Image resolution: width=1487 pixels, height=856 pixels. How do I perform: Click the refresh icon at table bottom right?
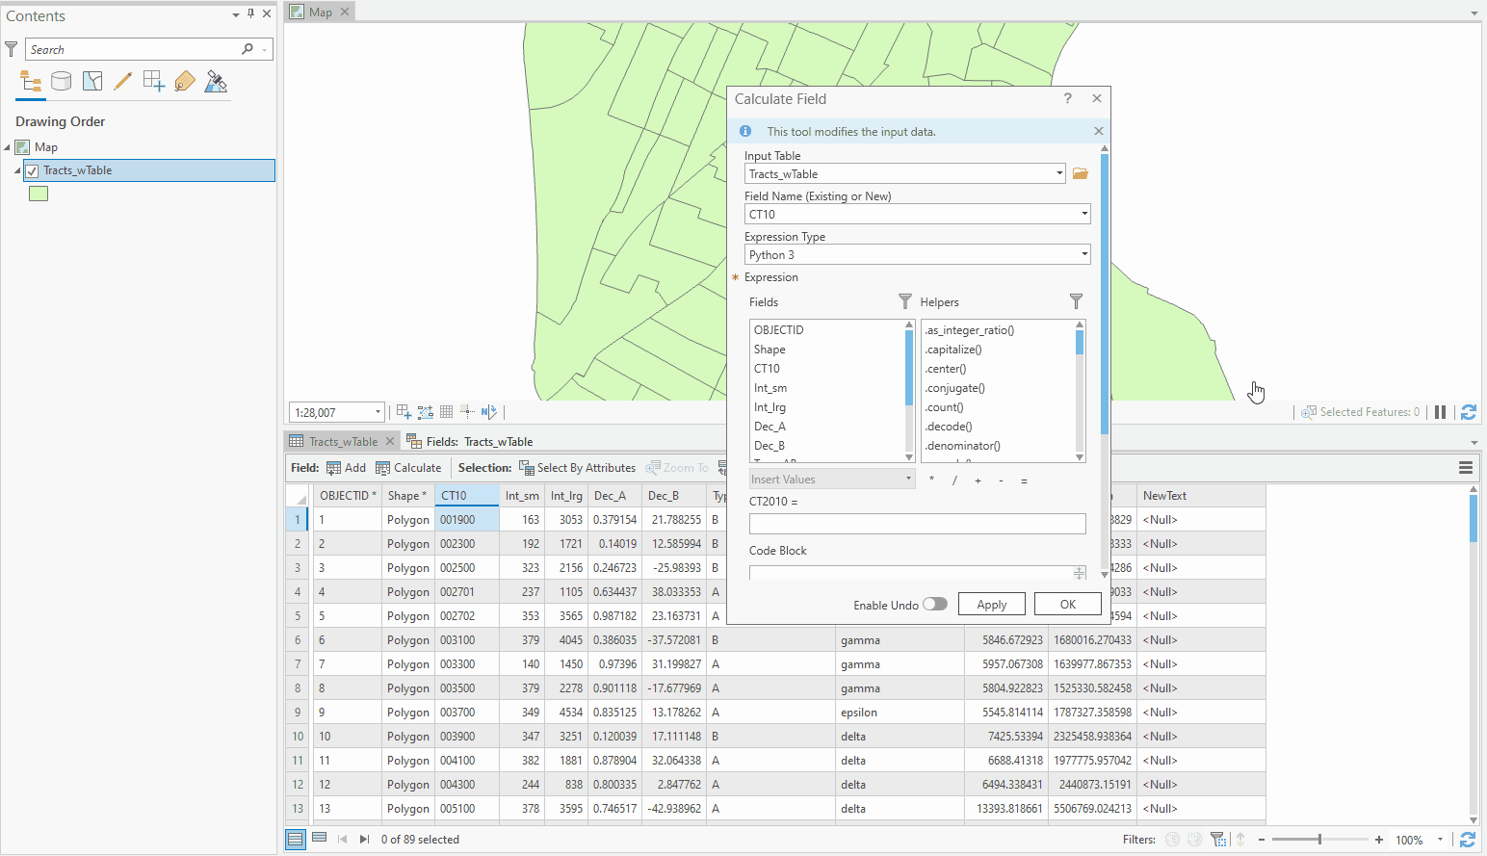pyautogui.click(x=1468, y=839)
